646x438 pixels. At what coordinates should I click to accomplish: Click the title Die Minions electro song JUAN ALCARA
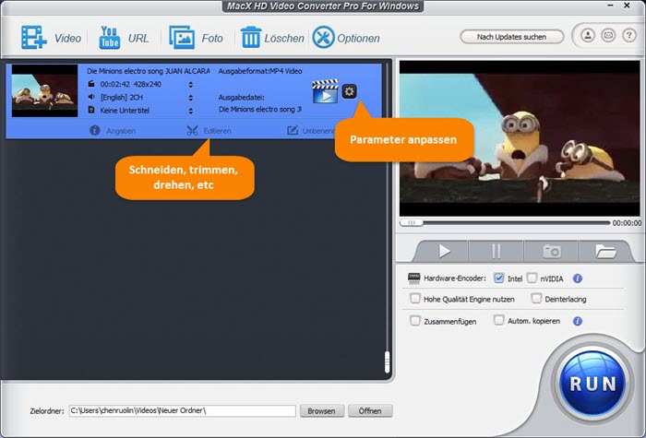(x=148, y=71)
